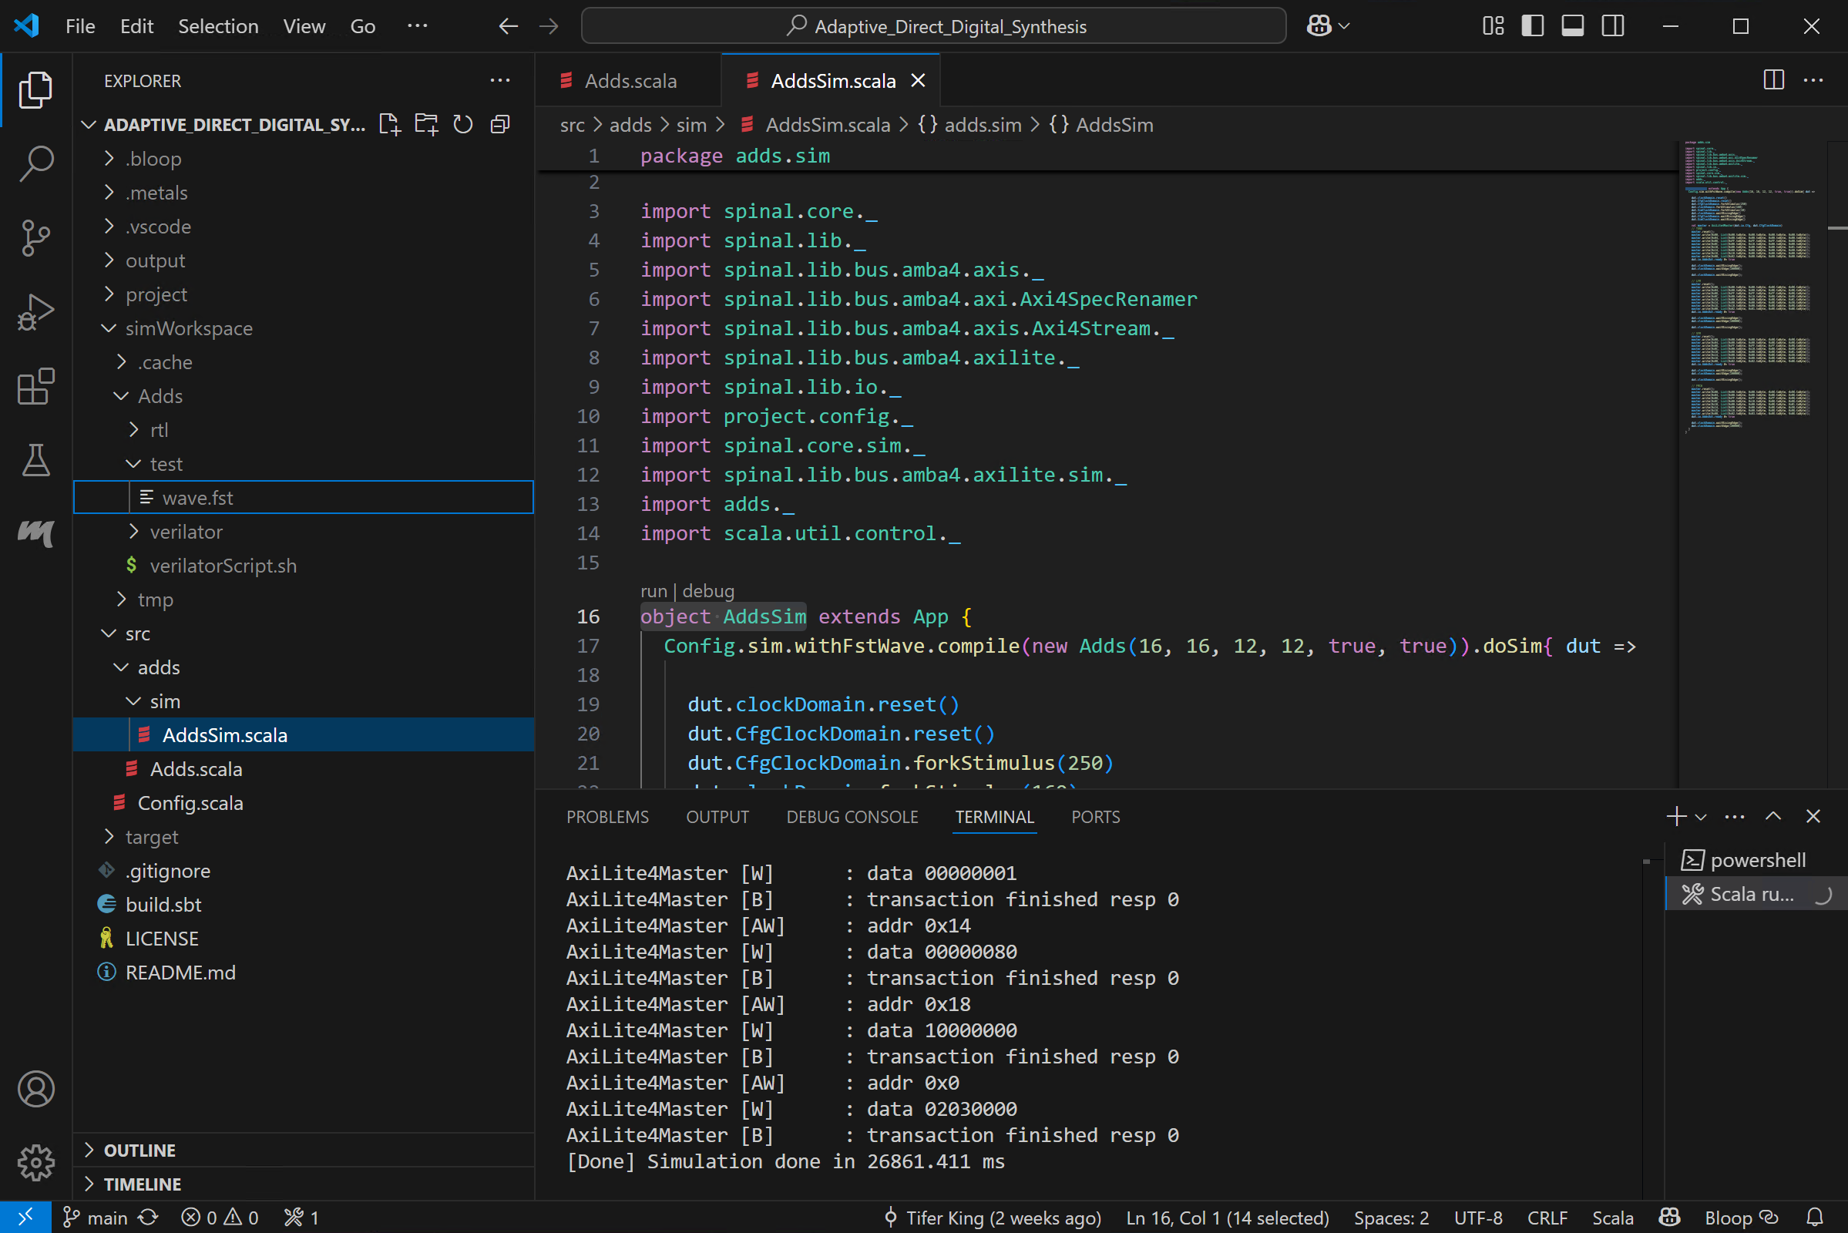Screen dimensions: 1848x1233
Task: Toggle the secondary side bar
Action: [1613, 26]
